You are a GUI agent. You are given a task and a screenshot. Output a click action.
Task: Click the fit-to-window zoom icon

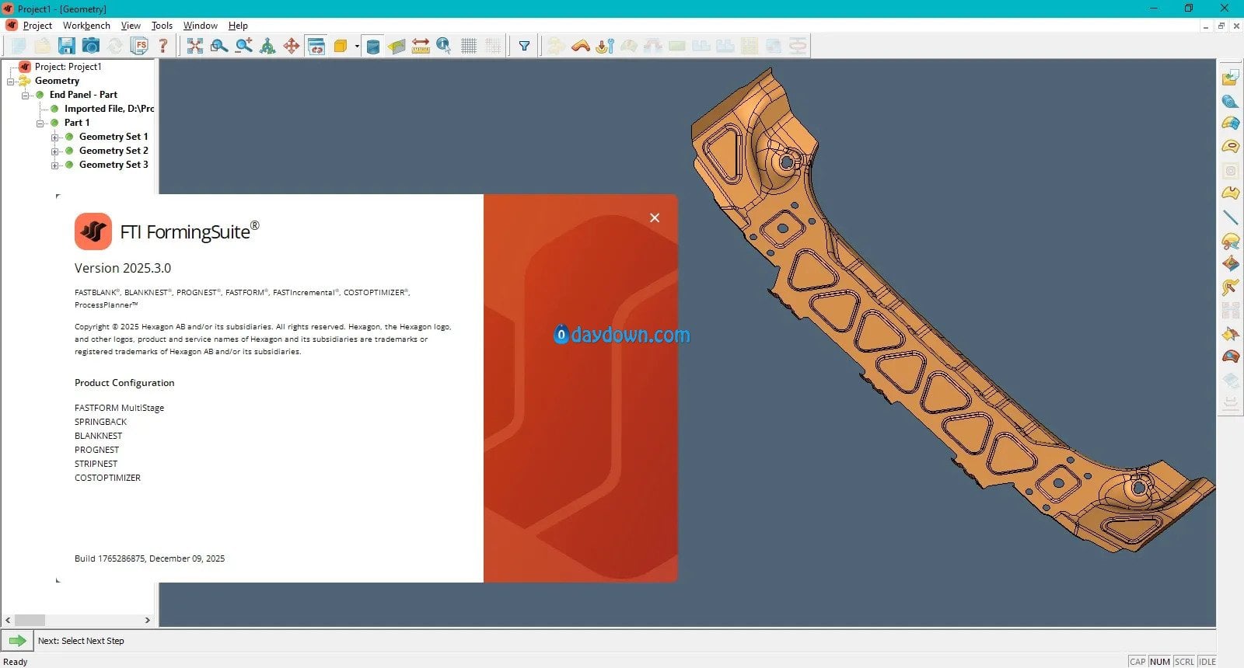click(x=195, y=46)
